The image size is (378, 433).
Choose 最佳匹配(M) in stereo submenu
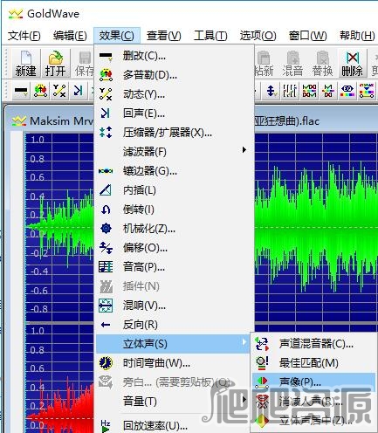click(314, 363)
